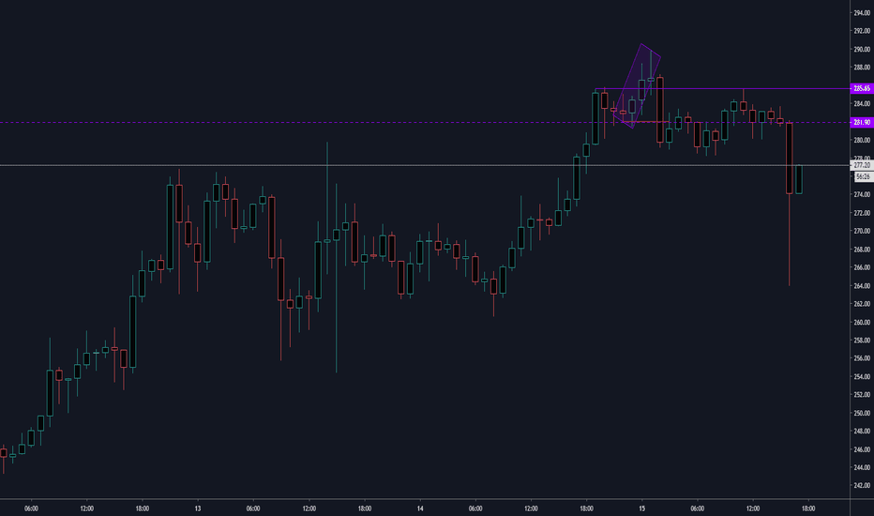Click the 246.00 price axis label

(862, 449)
